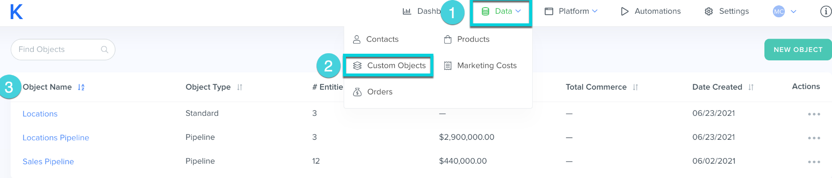Sort by Object Type sort icon
Viewport: 832px width, 178px height.
[240, 87]
